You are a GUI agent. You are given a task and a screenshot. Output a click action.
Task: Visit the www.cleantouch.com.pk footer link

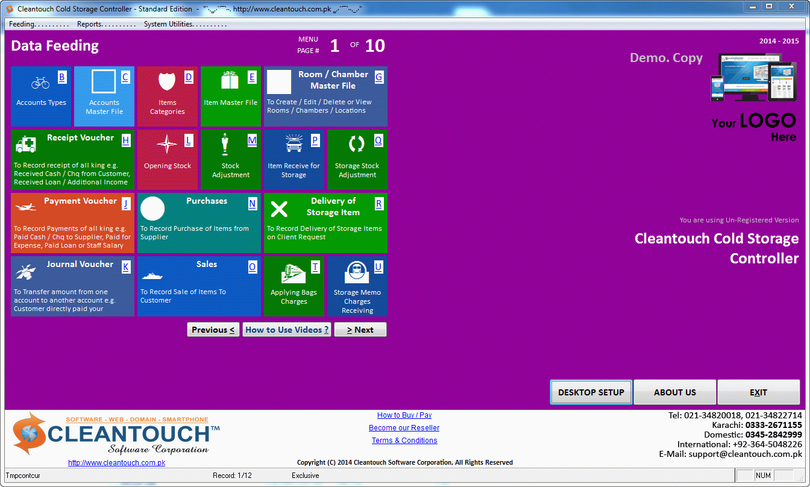click(x=116, y=463)
